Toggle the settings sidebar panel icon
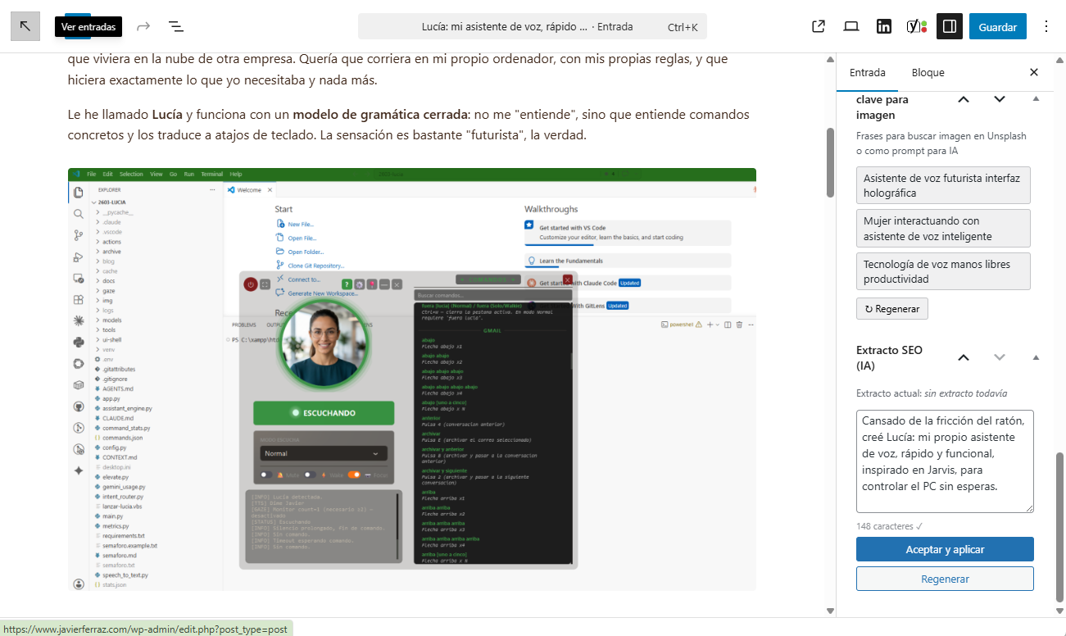The image size is (1066, 636). [x=950, y=26]
